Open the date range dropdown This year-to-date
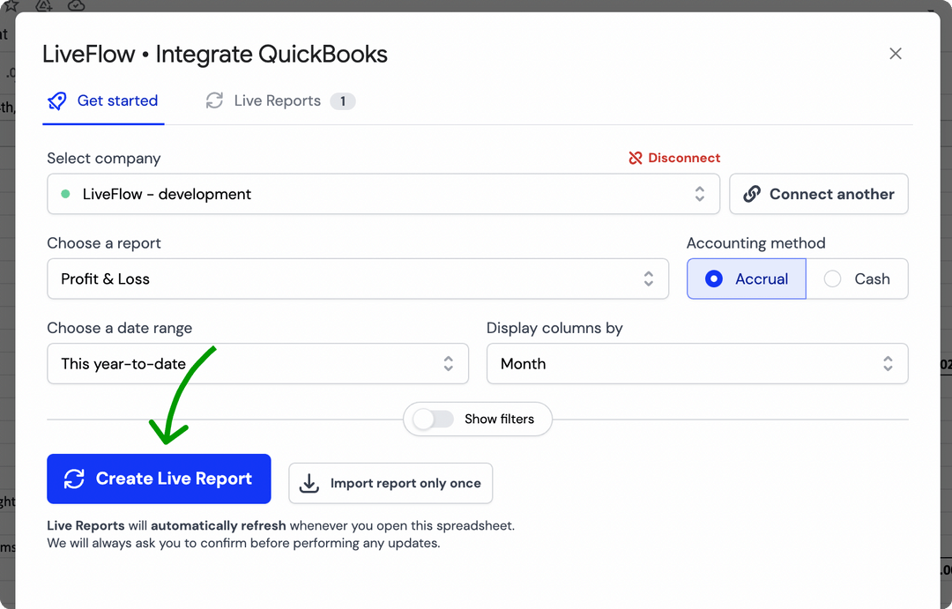The width and height of the screenshot is (952, 609). pyautogui.click(x=257, y=364)
